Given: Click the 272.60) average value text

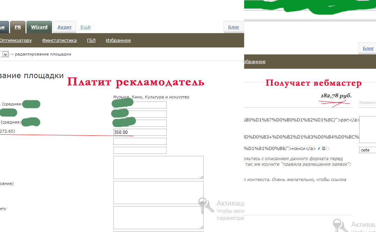Looking at the screenshot, I should tap(7, 131).
